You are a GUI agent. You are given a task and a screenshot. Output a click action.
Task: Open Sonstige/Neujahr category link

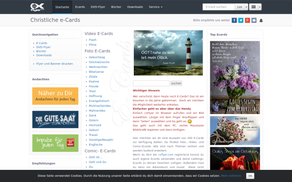[101, 140]
